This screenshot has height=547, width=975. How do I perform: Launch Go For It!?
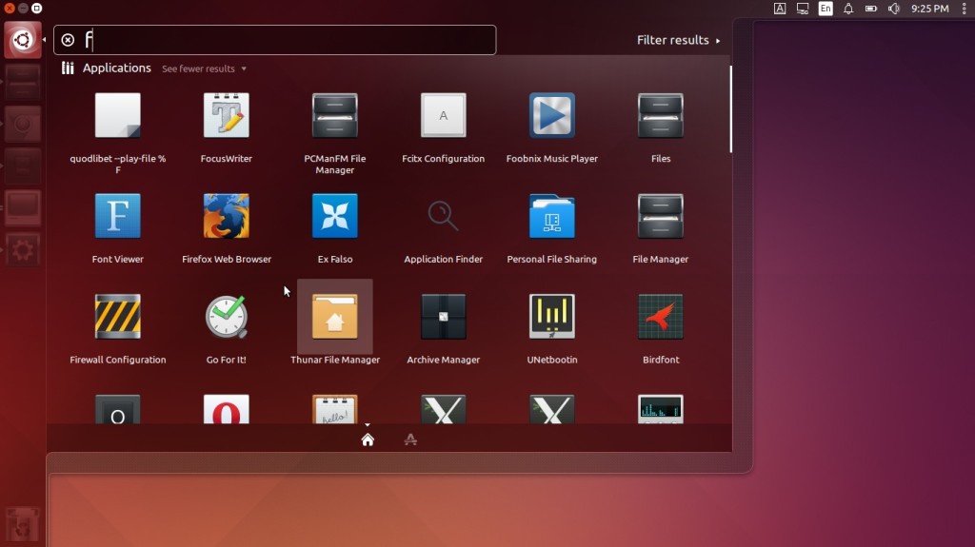tap(227, 317)
